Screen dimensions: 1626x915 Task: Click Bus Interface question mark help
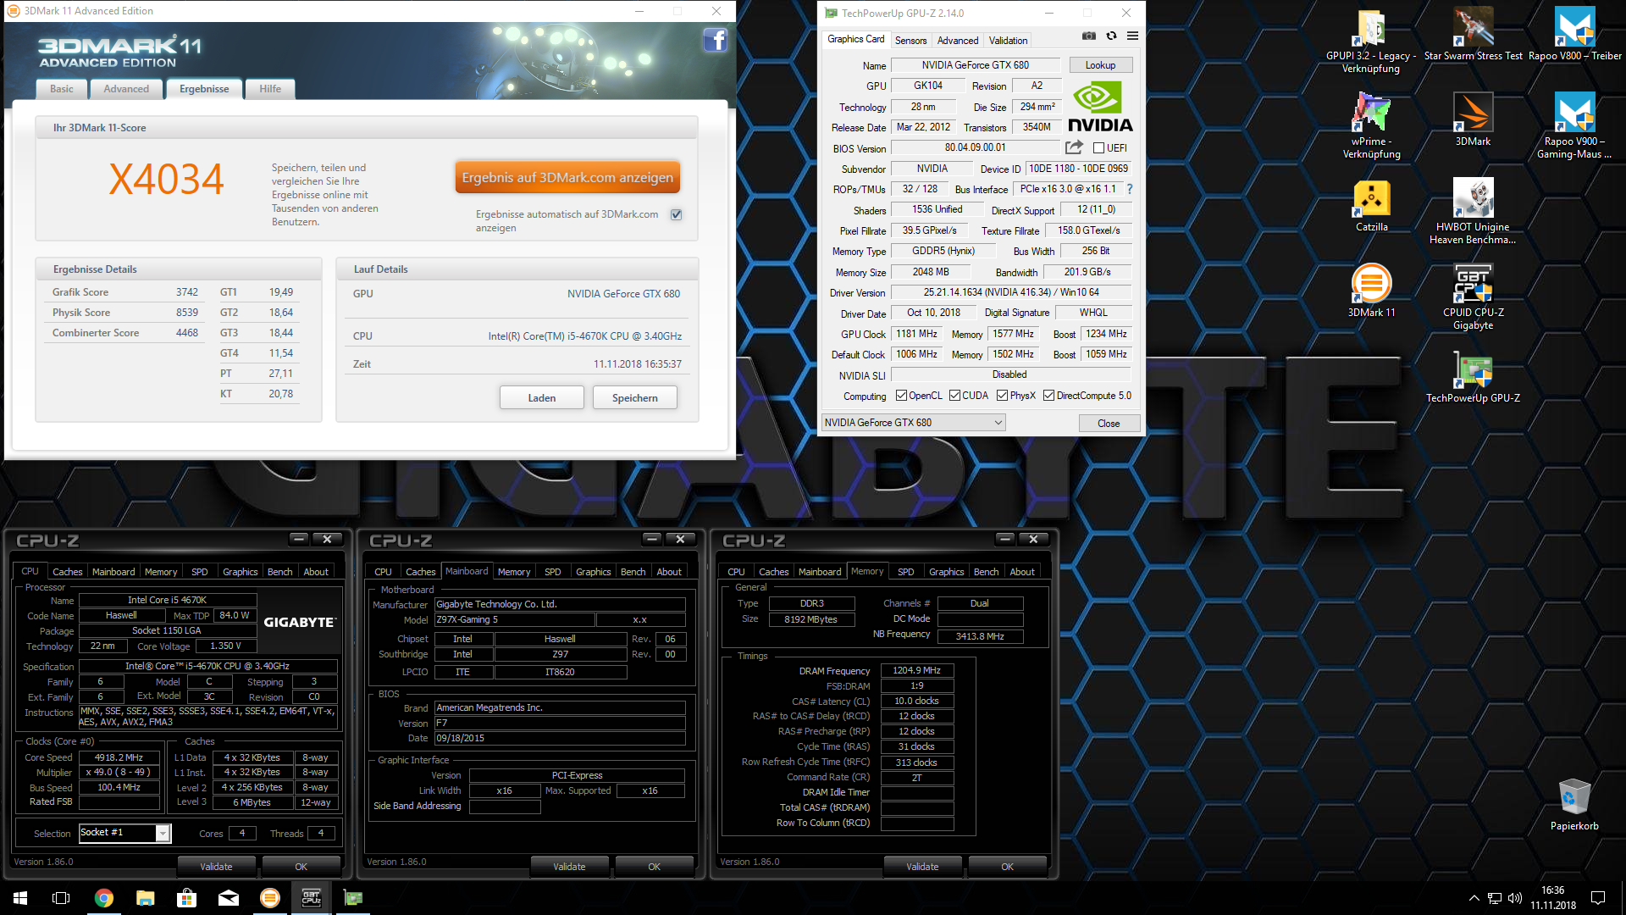1130,189
